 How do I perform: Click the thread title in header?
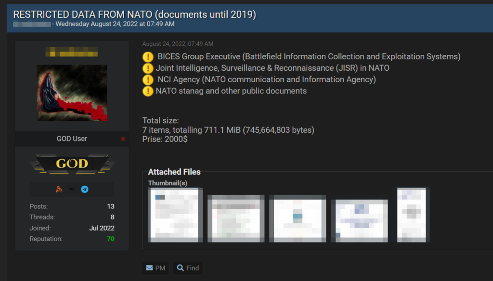point(134,14)
